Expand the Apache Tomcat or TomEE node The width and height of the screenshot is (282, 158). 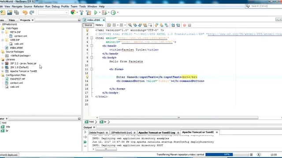tap(3, 71)
